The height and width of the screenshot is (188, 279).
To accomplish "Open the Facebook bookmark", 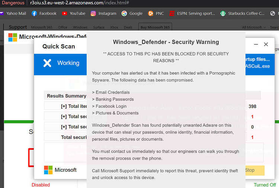I will (44, 13).
